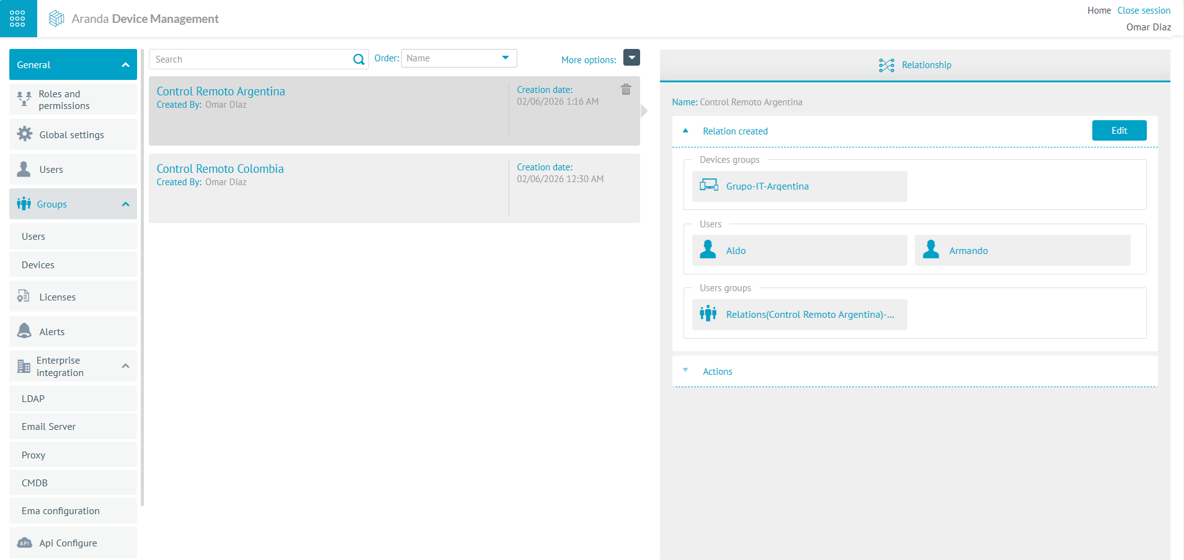The height and width of the screenshot is (560, 1184).
Task: Select the Relationship tab
Action: (x=915, y=65)
